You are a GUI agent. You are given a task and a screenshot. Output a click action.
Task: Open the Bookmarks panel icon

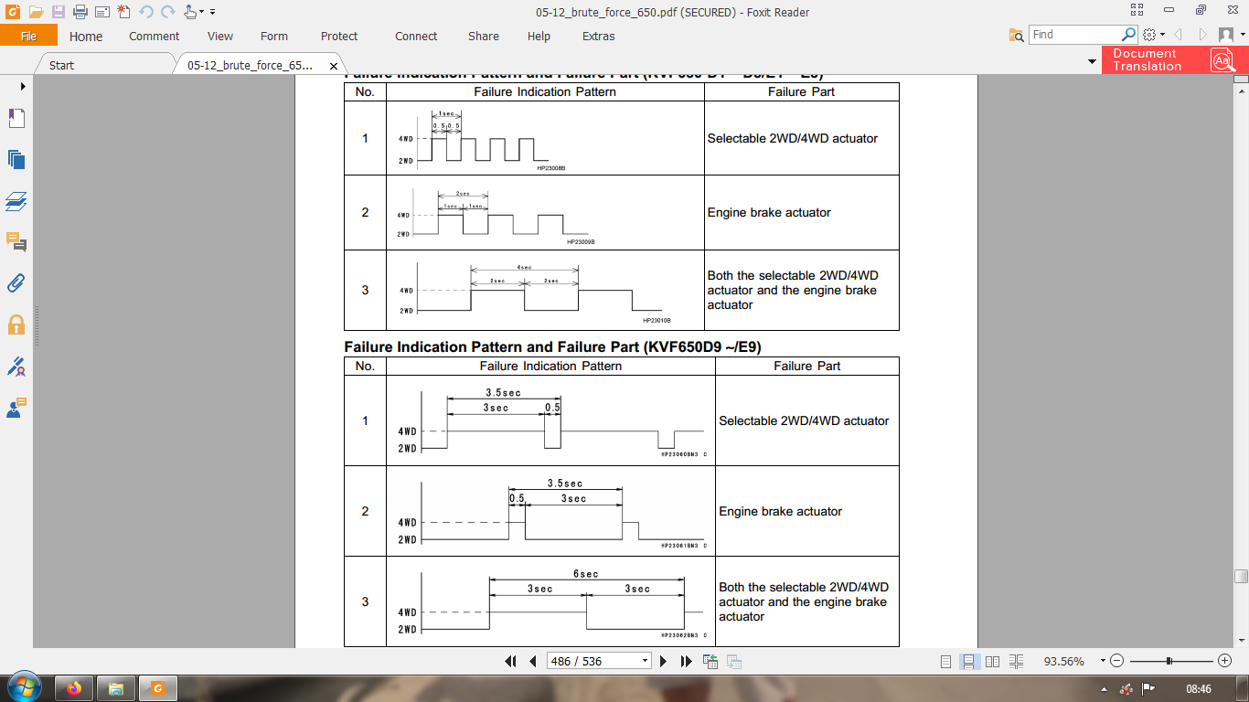point(16,119)
